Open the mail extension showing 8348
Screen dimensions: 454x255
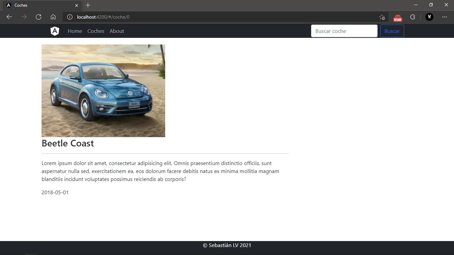(x=397, y=18)
